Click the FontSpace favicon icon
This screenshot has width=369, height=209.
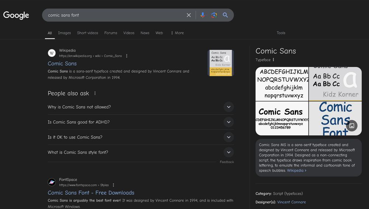52,182
